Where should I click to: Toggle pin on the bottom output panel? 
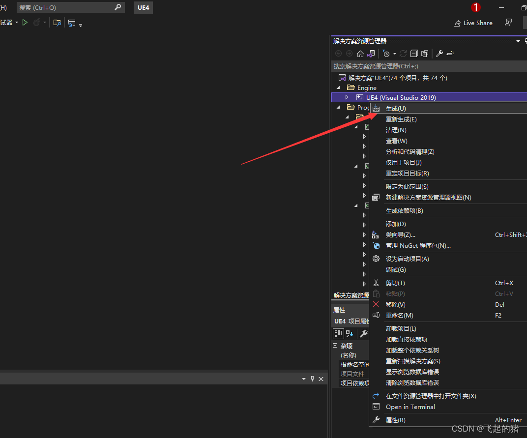point(312,379)
